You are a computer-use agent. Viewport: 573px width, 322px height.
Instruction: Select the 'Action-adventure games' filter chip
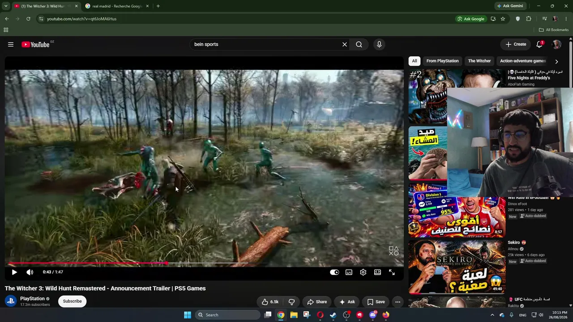523,61
